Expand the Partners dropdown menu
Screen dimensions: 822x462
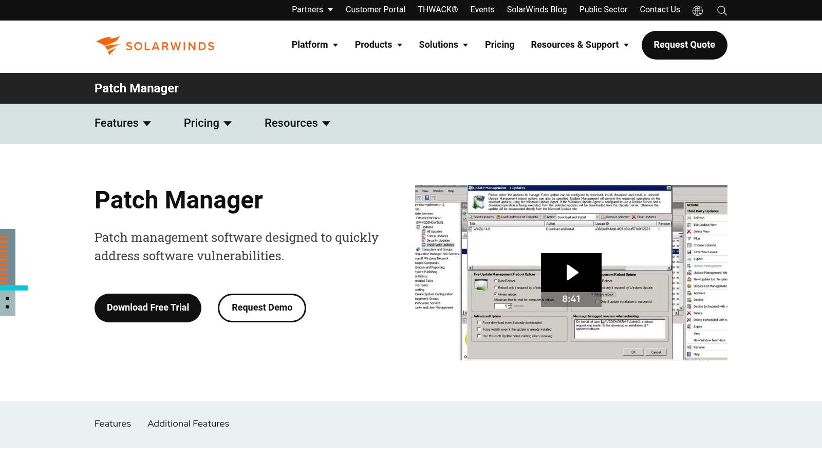[312, 10]
